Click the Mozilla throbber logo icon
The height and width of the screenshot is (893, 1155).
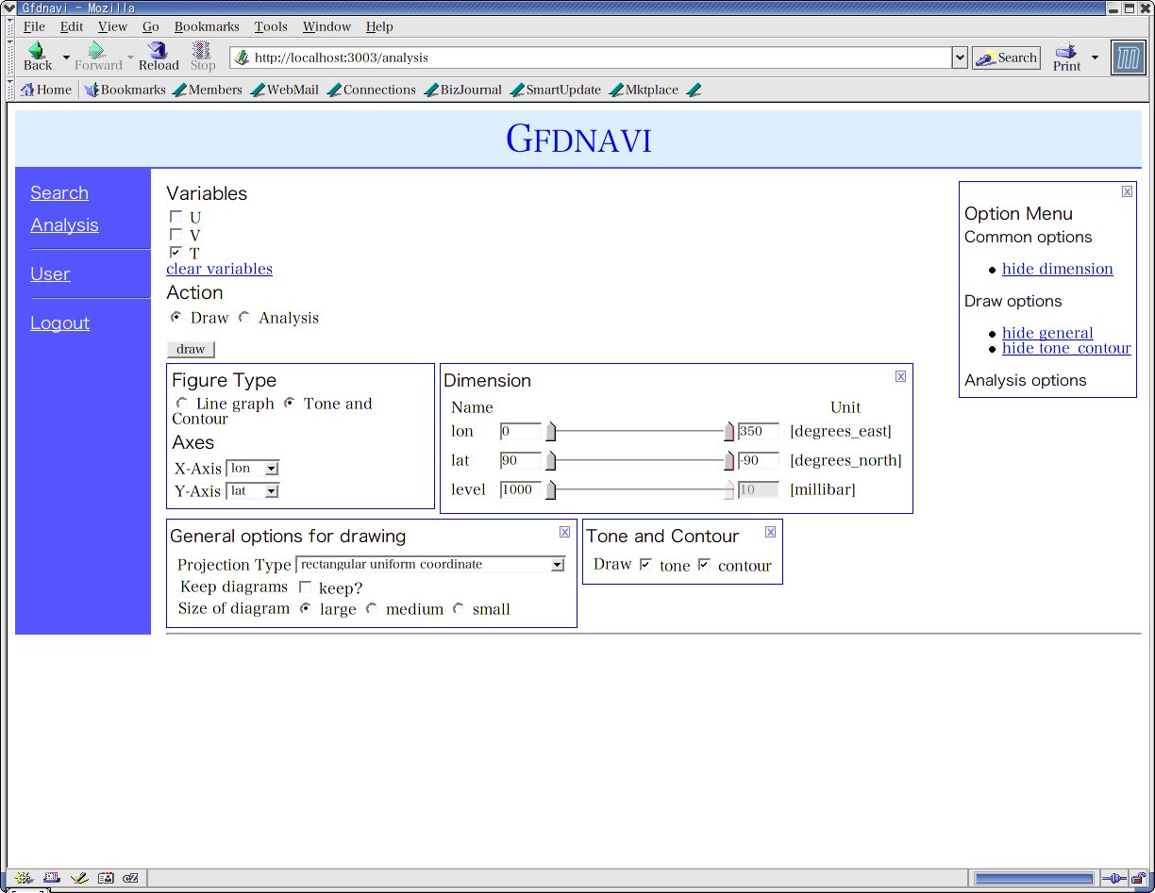[x=1128, y=58]
